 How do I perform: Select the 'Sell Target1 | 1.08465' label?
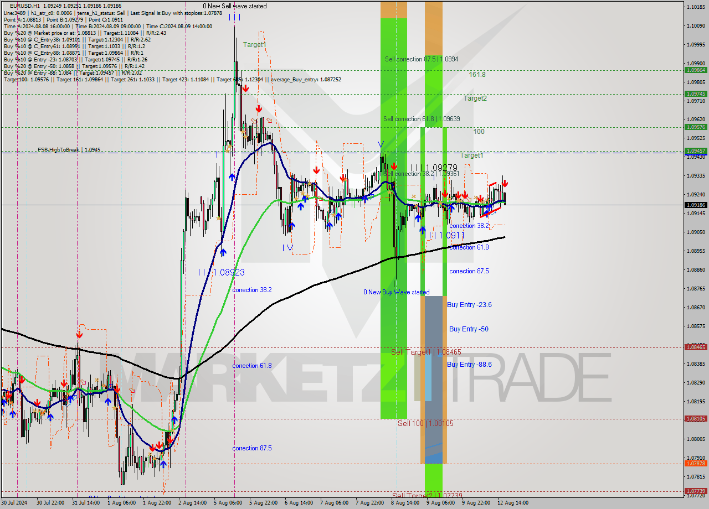pos(426,352)
